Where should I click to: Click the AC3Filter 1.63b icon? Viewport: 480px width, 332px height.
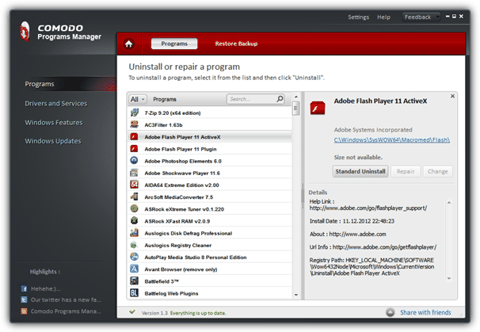pyautogui.click(x=134, y=124)
